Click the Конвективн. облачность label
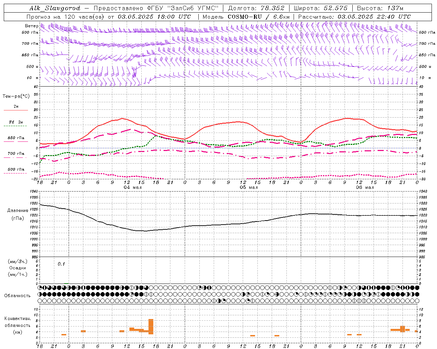This screenshot has height=349, width=437. point(18,322)
